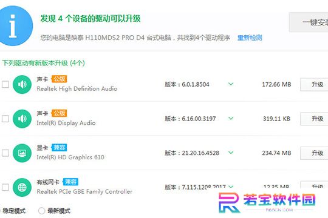Click 升级 for Intel HD Graphics 610

point(314,153)
